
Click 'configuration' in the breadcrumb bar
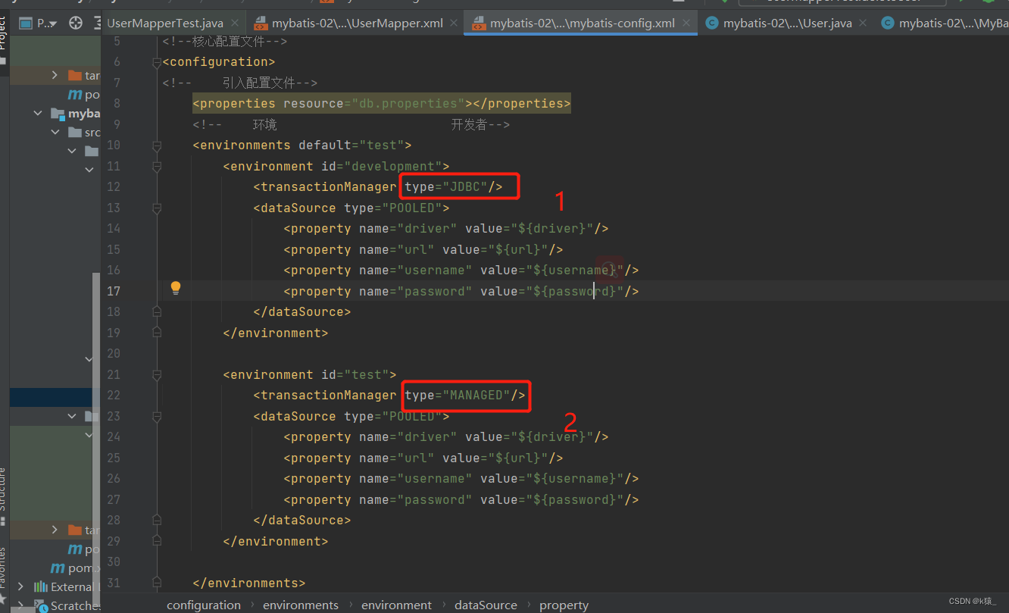click(204, 605)
